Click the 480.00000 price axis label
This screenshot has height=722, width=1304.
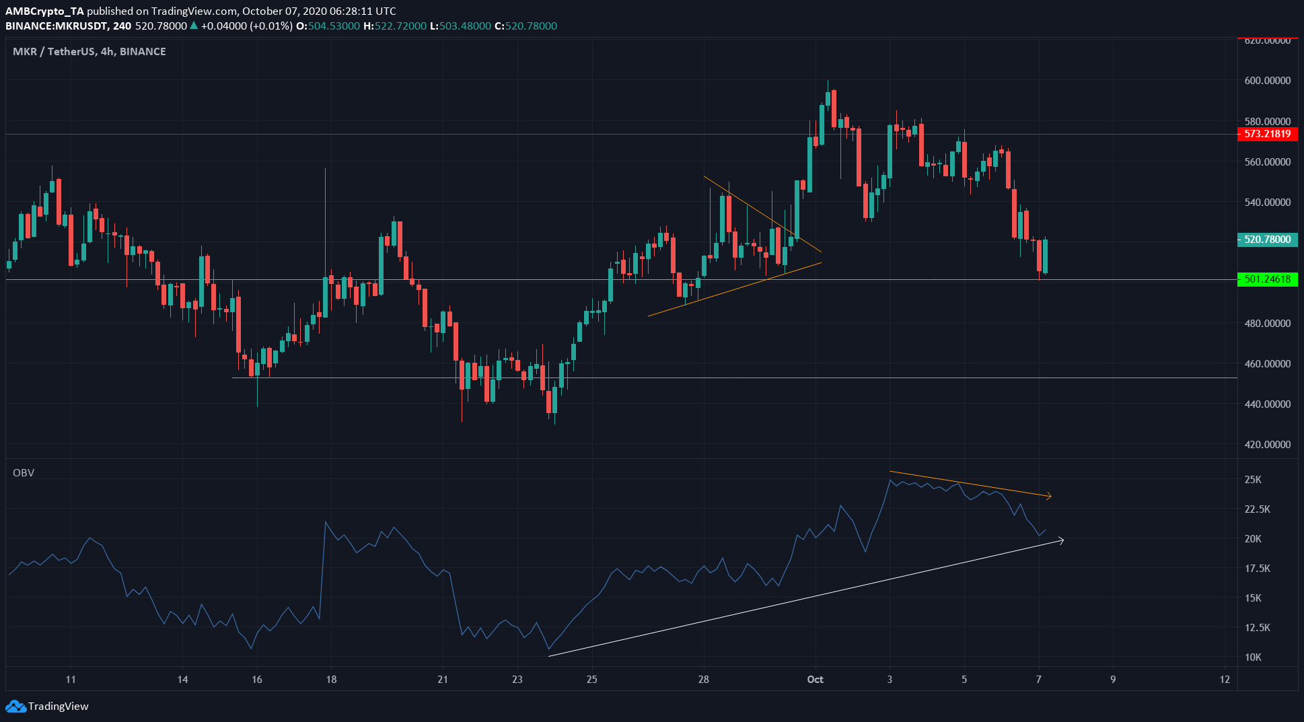click(1268, 324)
